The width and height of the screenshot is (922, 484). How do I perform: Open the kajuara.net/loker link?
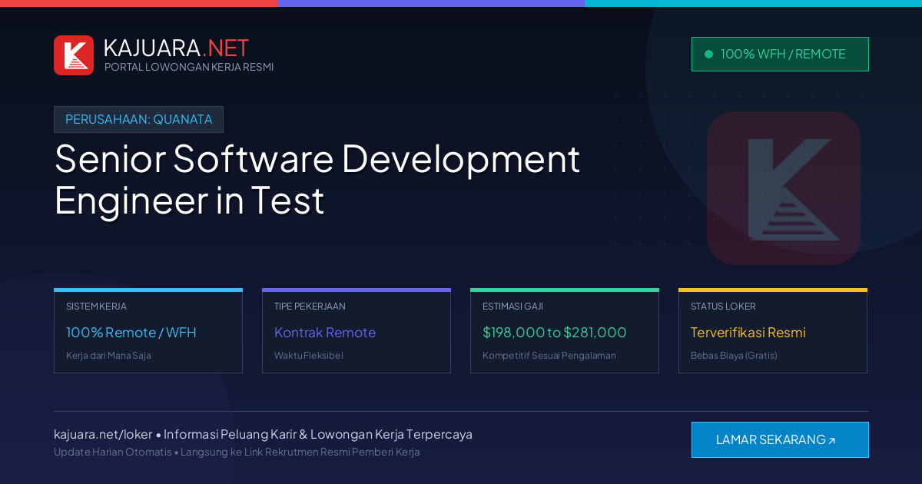pos(103,434)
